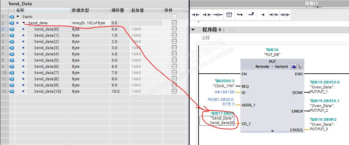Click the 块接口 block interface bar

[x=269, y=3]
